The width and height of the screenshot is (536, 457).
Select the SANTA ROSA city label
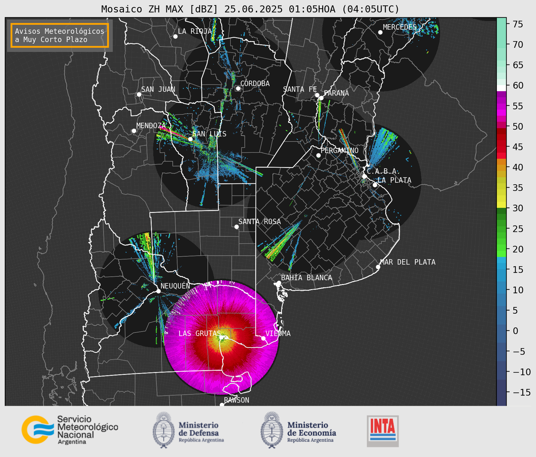(260, 222)
